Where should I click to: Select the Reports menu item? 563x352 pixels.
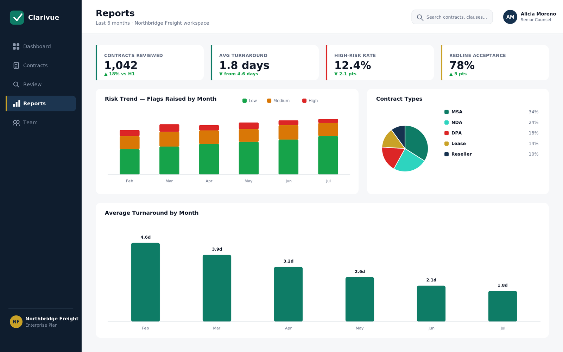coord(41,103)
